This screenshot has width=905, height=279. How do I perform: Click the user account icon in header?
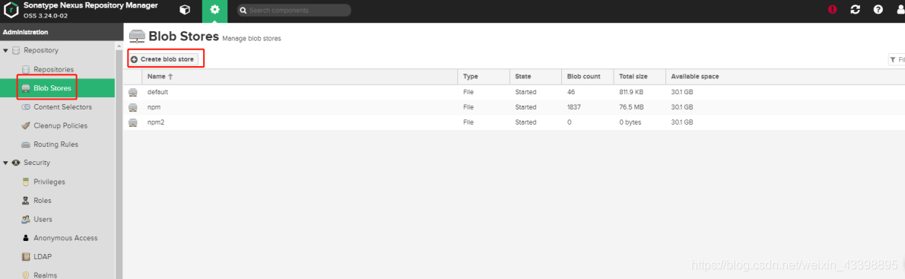(900, 10)
